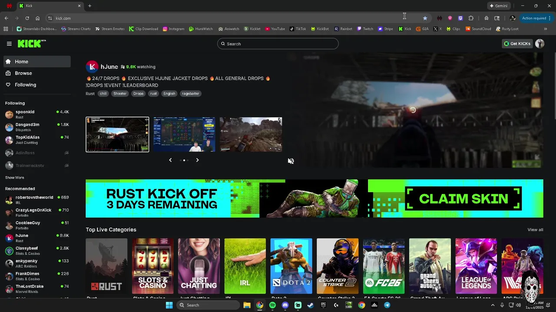This screenshot has width=556, height=312.
Task: Open the Rusty Loot bookmark
Action: [507, 29]
